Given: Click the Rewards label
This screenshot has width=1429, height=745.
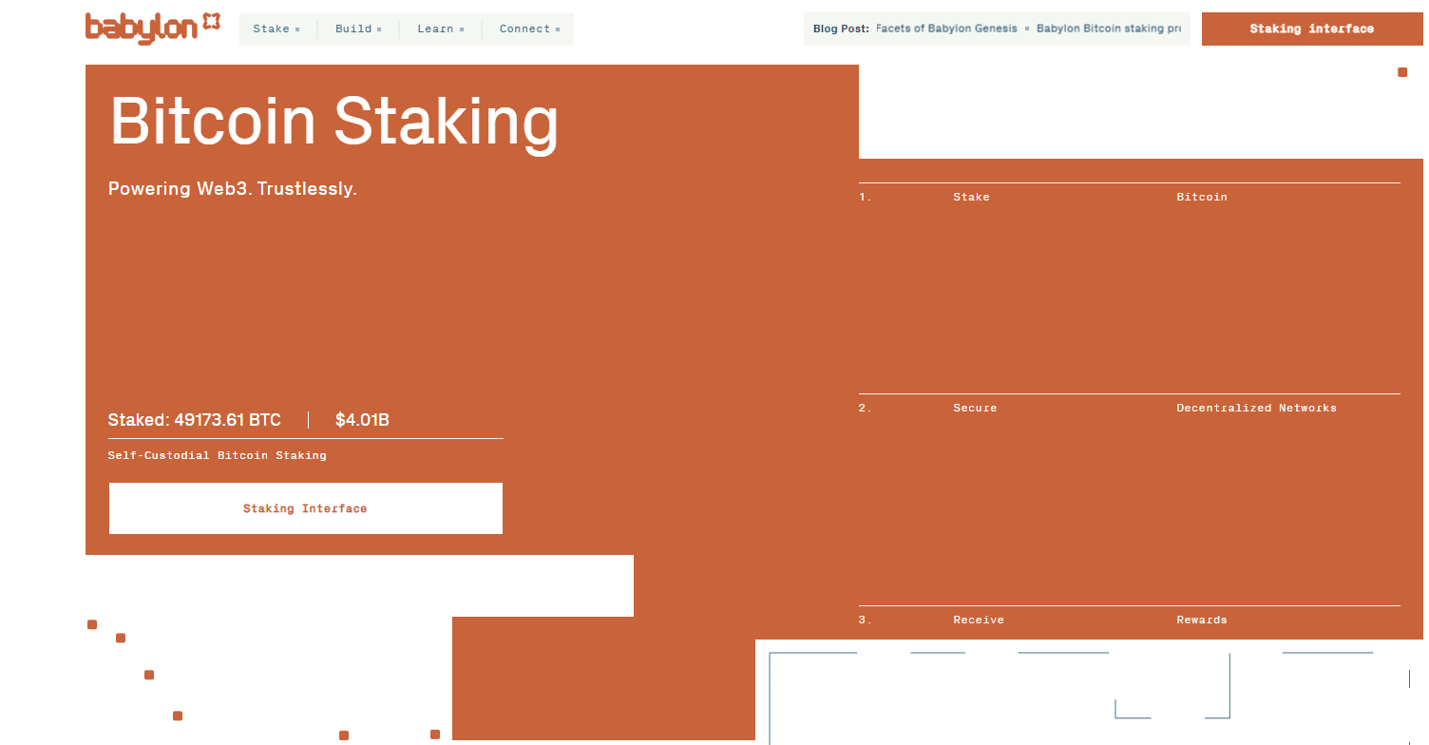Looking at the screenshot, I should 1201,621.
